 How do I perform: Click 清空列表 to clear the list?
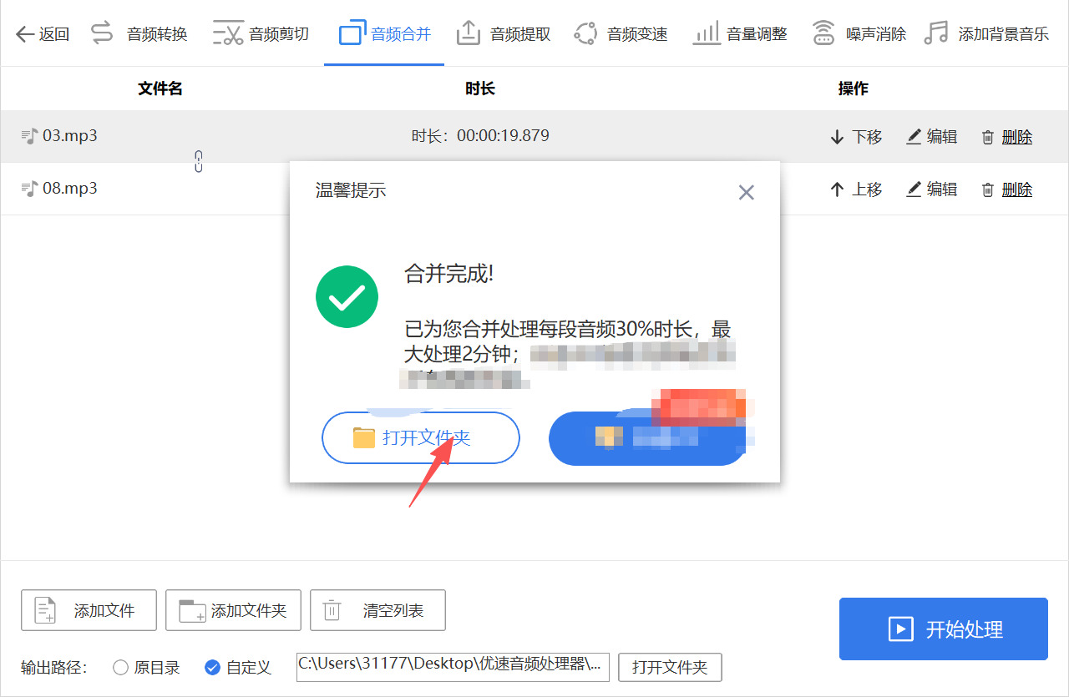(x=377, y=610)
